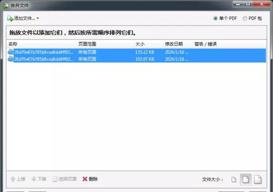Choose the larger file size icon

(x=258, y=179)
